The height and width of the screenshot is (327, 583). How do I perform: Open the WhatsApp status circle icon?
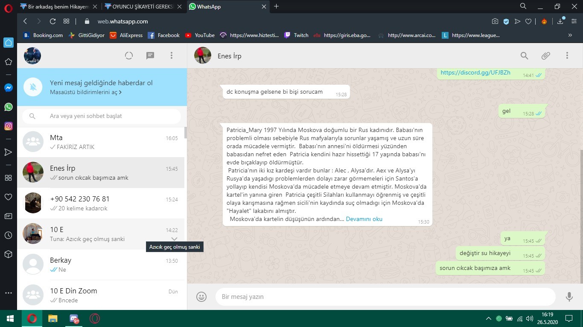pos(129,55)
